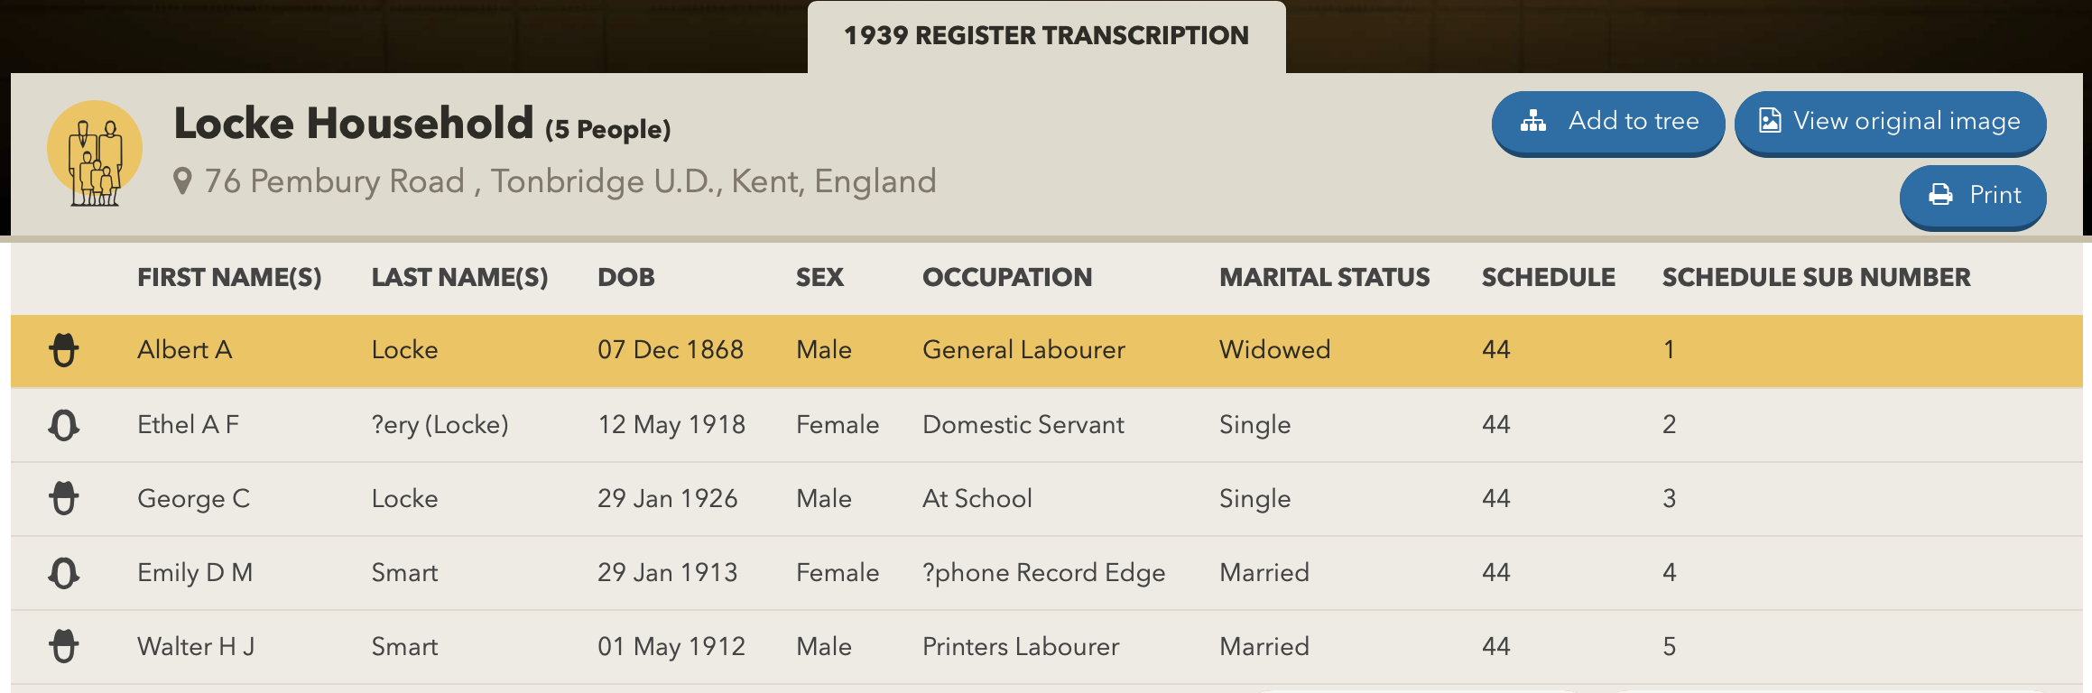The image size is (2092, 693).
Task: Click the female icon beside Emily D M
Action: click(64, 573)
